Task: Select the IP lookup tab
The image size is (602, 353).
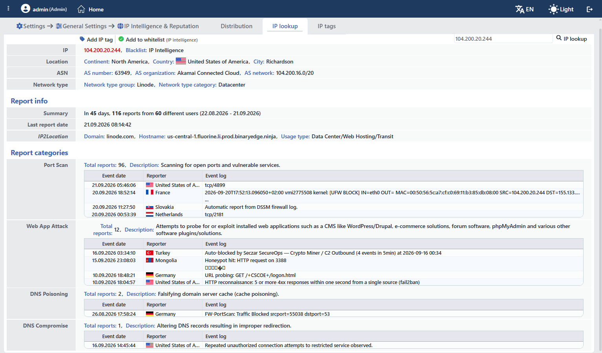Action: point(285,26)
